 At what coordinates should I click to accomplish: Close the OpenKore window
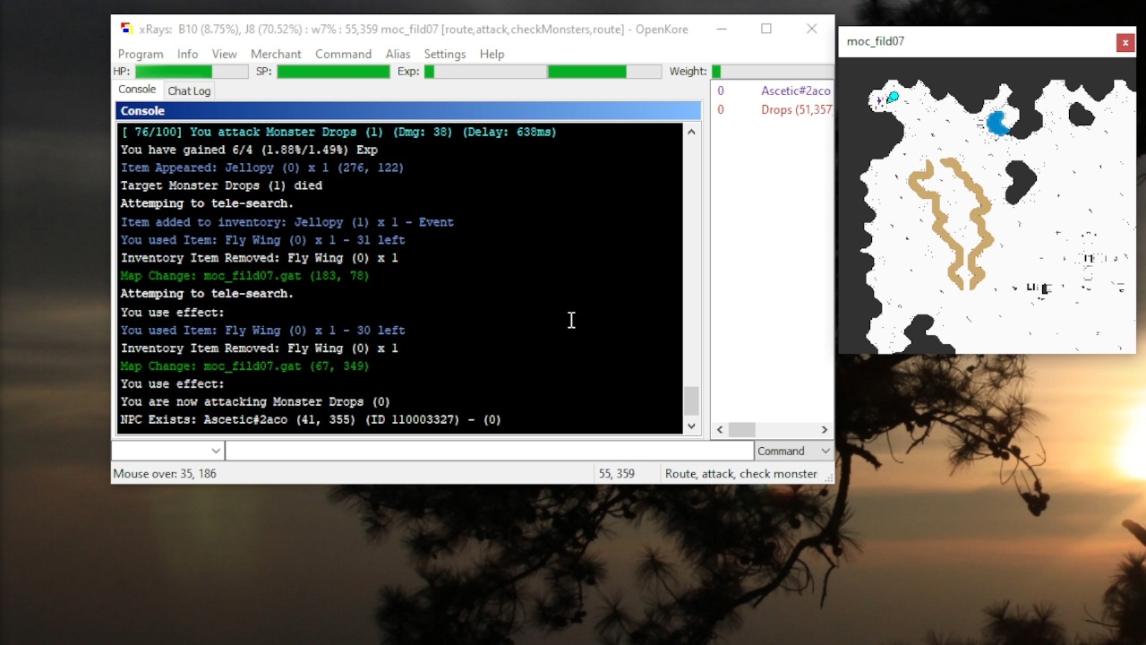click(812, 29)
